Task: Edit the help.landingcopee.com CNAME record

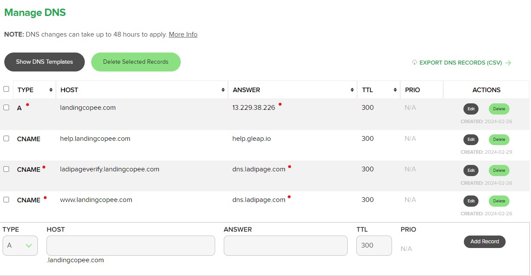Action: pyautogui.click(x=471, y=140)
